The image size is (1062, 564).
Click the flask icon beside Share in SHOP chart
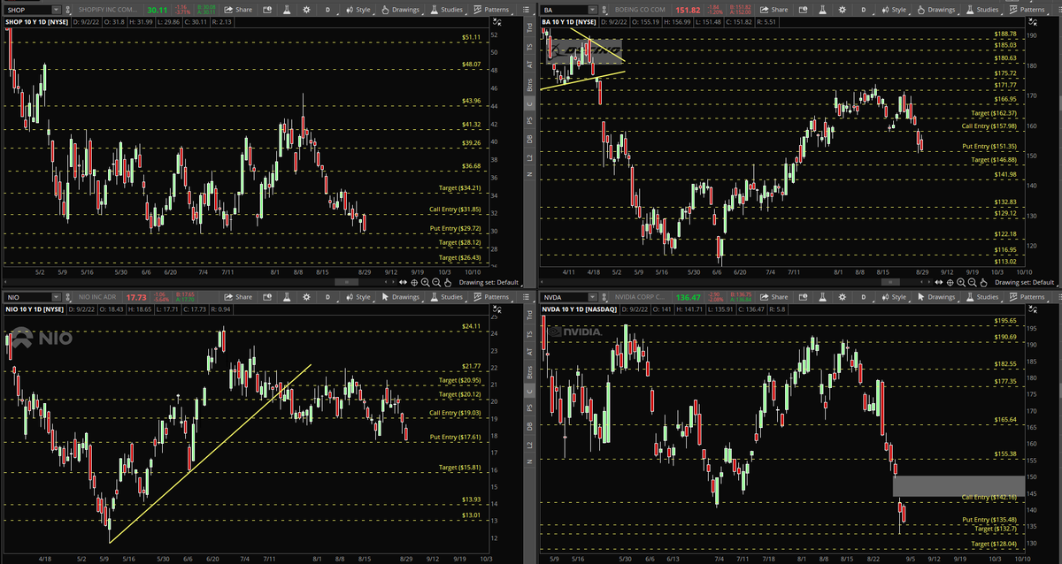point(286,10)
